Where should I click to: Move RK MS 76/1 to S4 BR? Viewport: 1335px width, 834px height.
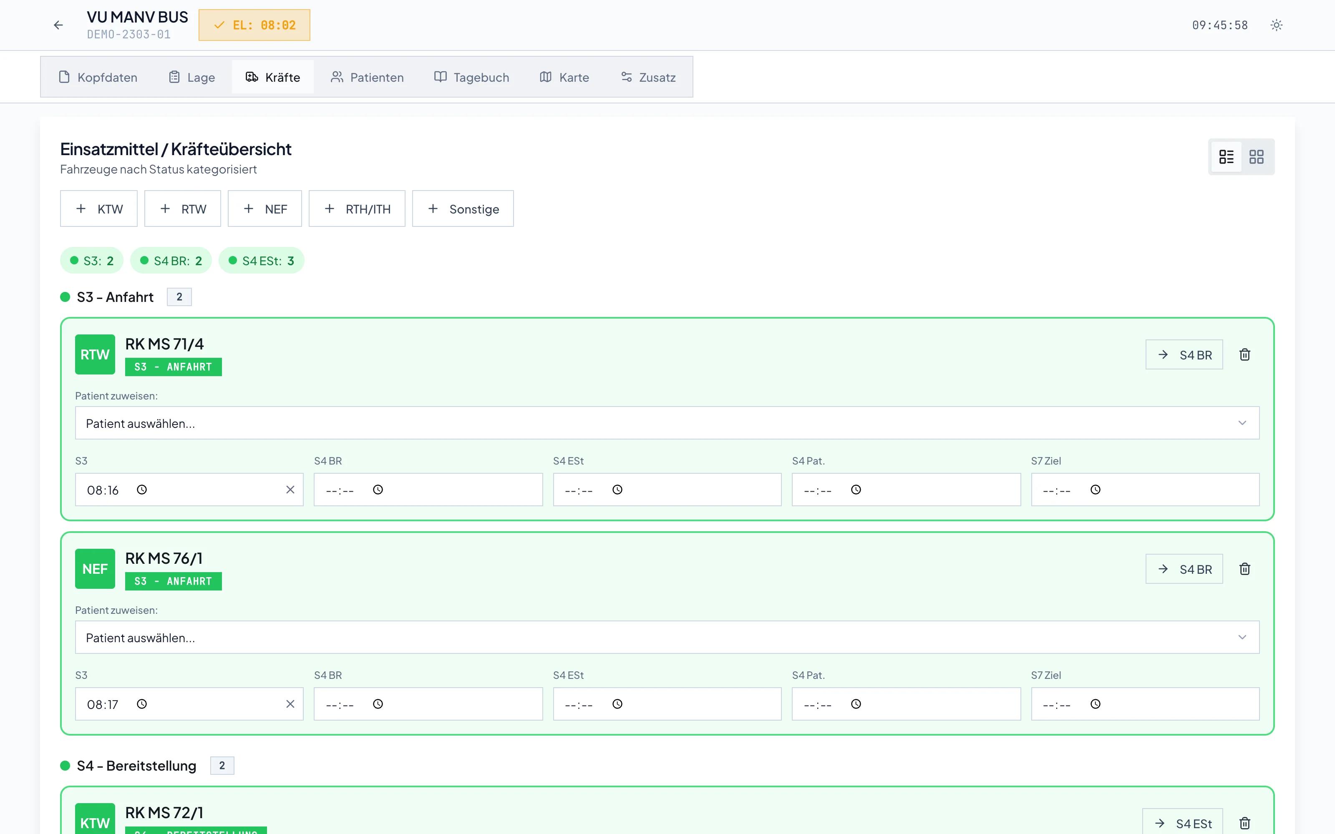pos(1184,569)
